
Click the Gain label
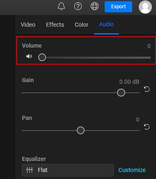point(28,80)
